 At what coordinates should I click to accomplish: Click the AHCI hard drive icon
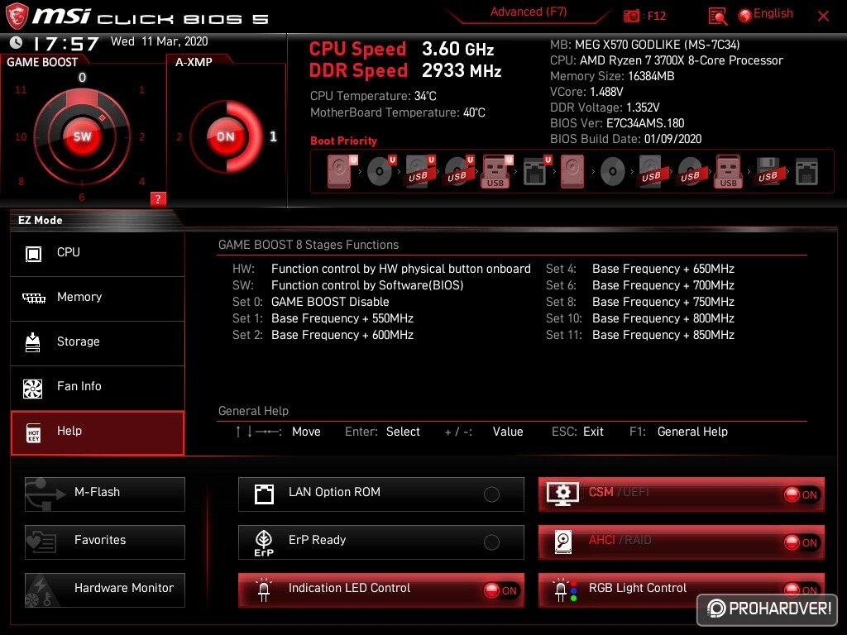click(562, 542)
